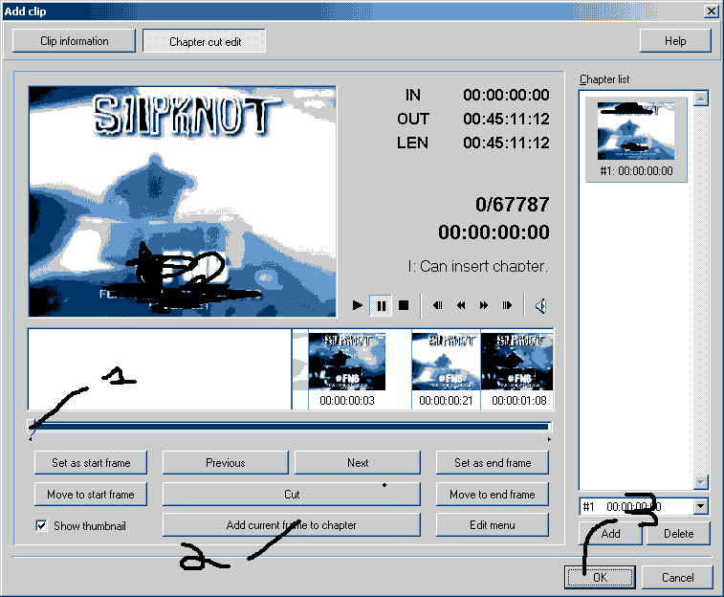The image size is (724, 597).
Task: Select the 00:00:00:21 filmstrip thumbnail
Action: tap(446, 369)
